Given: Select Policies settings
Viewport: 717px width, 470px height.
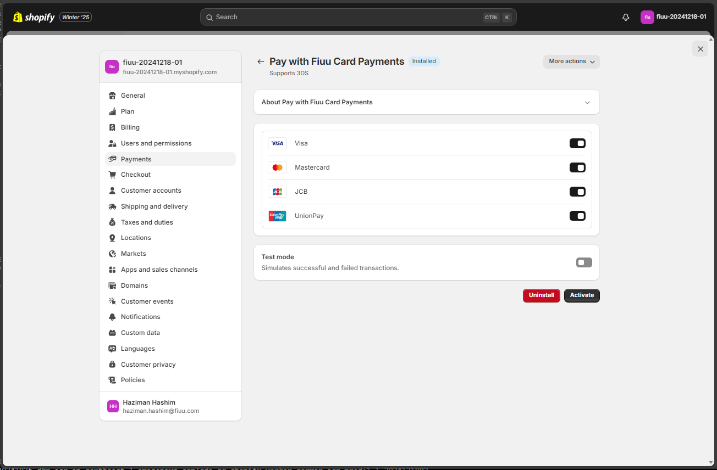Looking at the screenshot, I should pyautogui.click(x=170, y=380).
